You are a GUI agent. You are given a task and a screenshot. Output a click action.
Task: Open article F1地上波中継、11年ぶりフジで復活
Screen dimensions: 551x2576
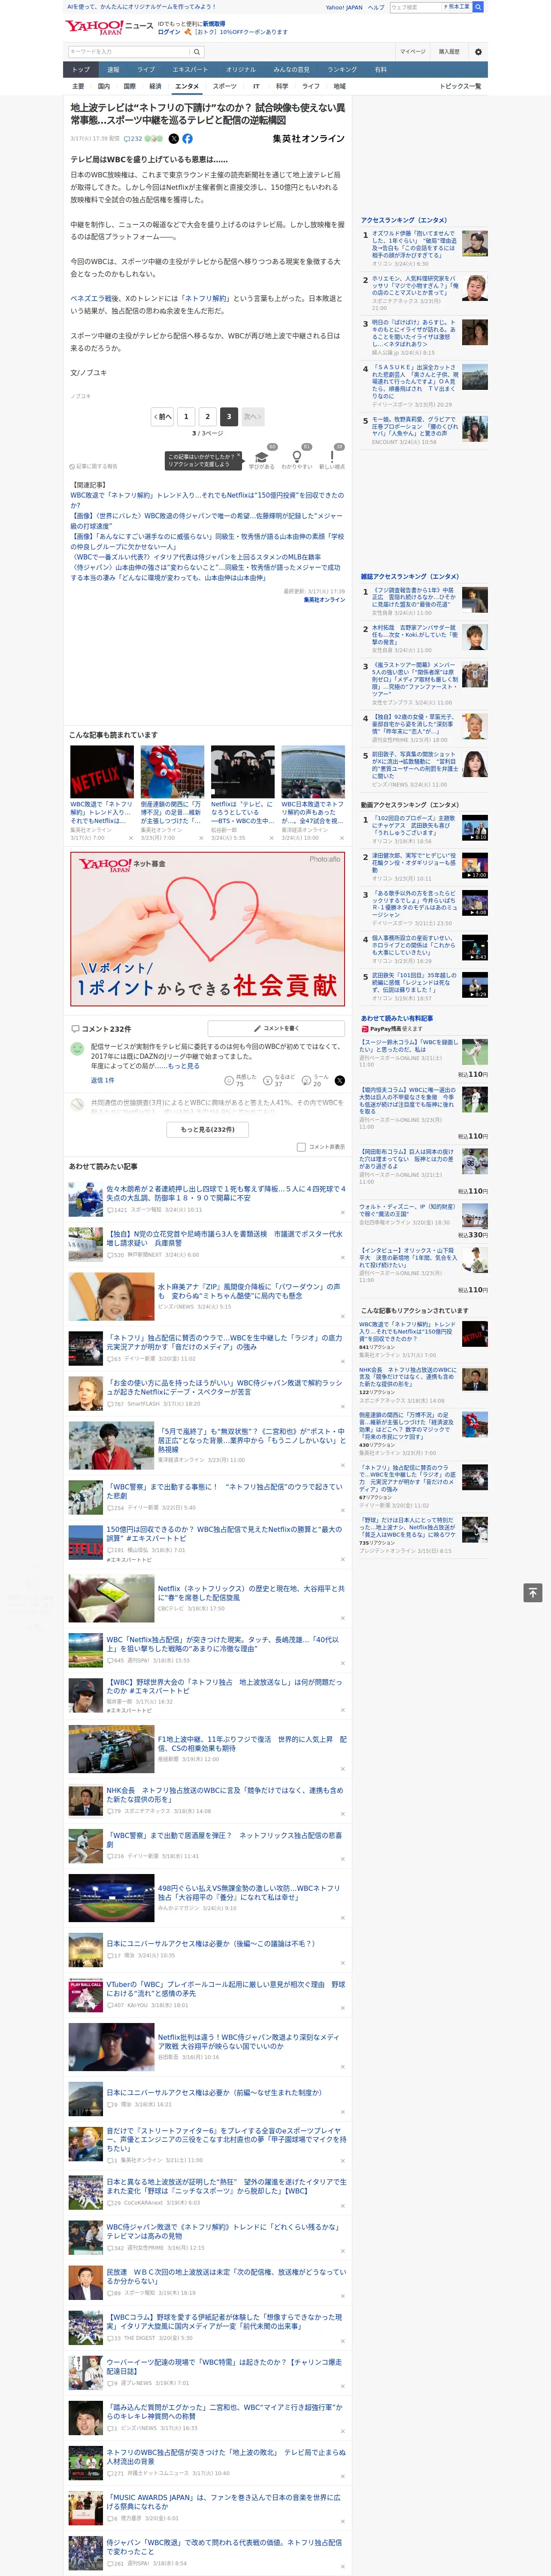pos(252,1744)
